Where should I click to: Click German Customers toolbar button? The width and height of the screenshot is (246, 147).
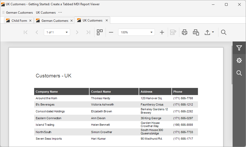(x=19, y=13)
